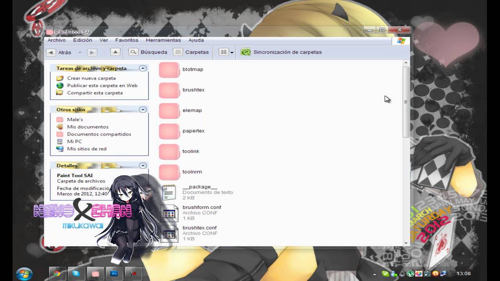Select the file name brushform.conf
Image resolution: width=500 pixels, height=281 pixels.
tap(202, 207)
